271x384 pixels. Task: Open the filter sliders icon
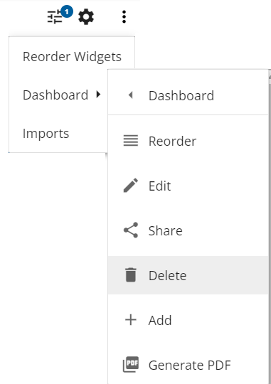55,17
